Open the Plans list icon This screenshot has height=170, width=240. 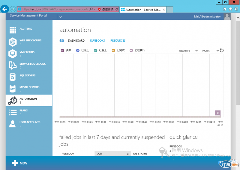coord(13,112)
